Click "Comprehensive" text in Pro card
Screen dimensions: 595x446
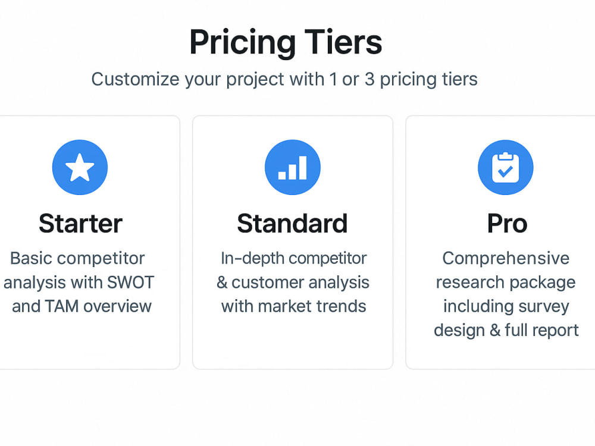coord(506,259)
